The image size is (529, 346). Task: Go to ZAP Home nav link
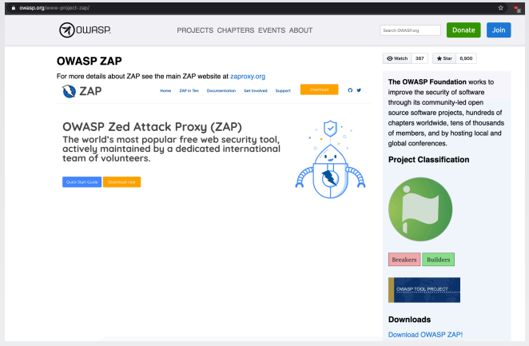tap(165, 90)
